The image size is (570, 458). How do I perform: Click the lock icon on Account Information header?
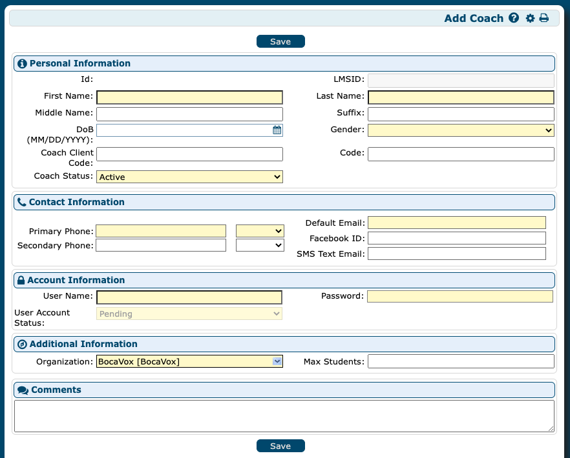(x=21, y=280)
